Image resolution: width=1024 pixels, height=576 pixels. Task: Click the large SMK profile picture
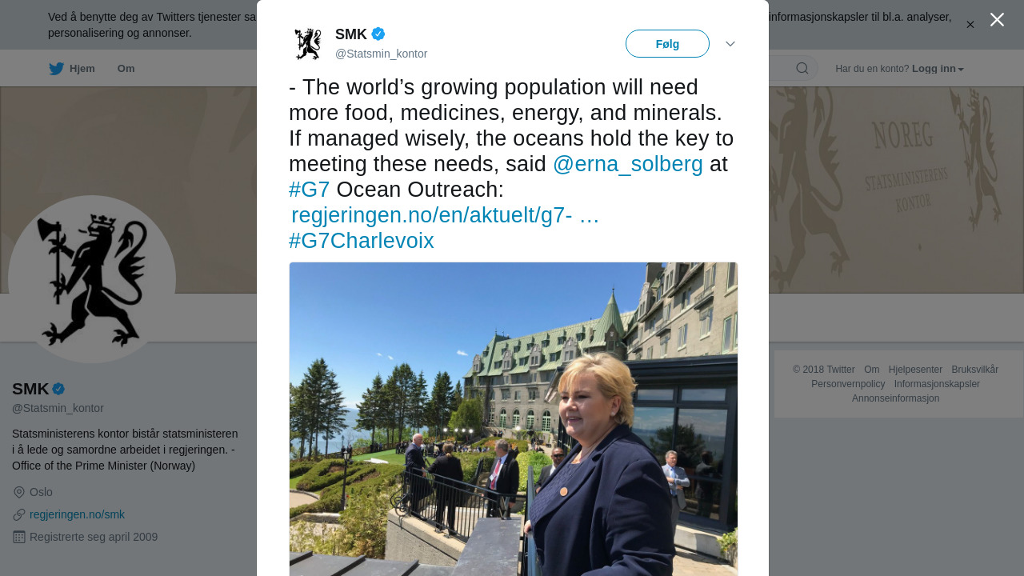(92, 279)
